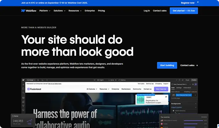The height and width of the screenshot is (128, 219).
Task: Click Marketplace in the Fusionbeat nav
Action: (126, 89)
